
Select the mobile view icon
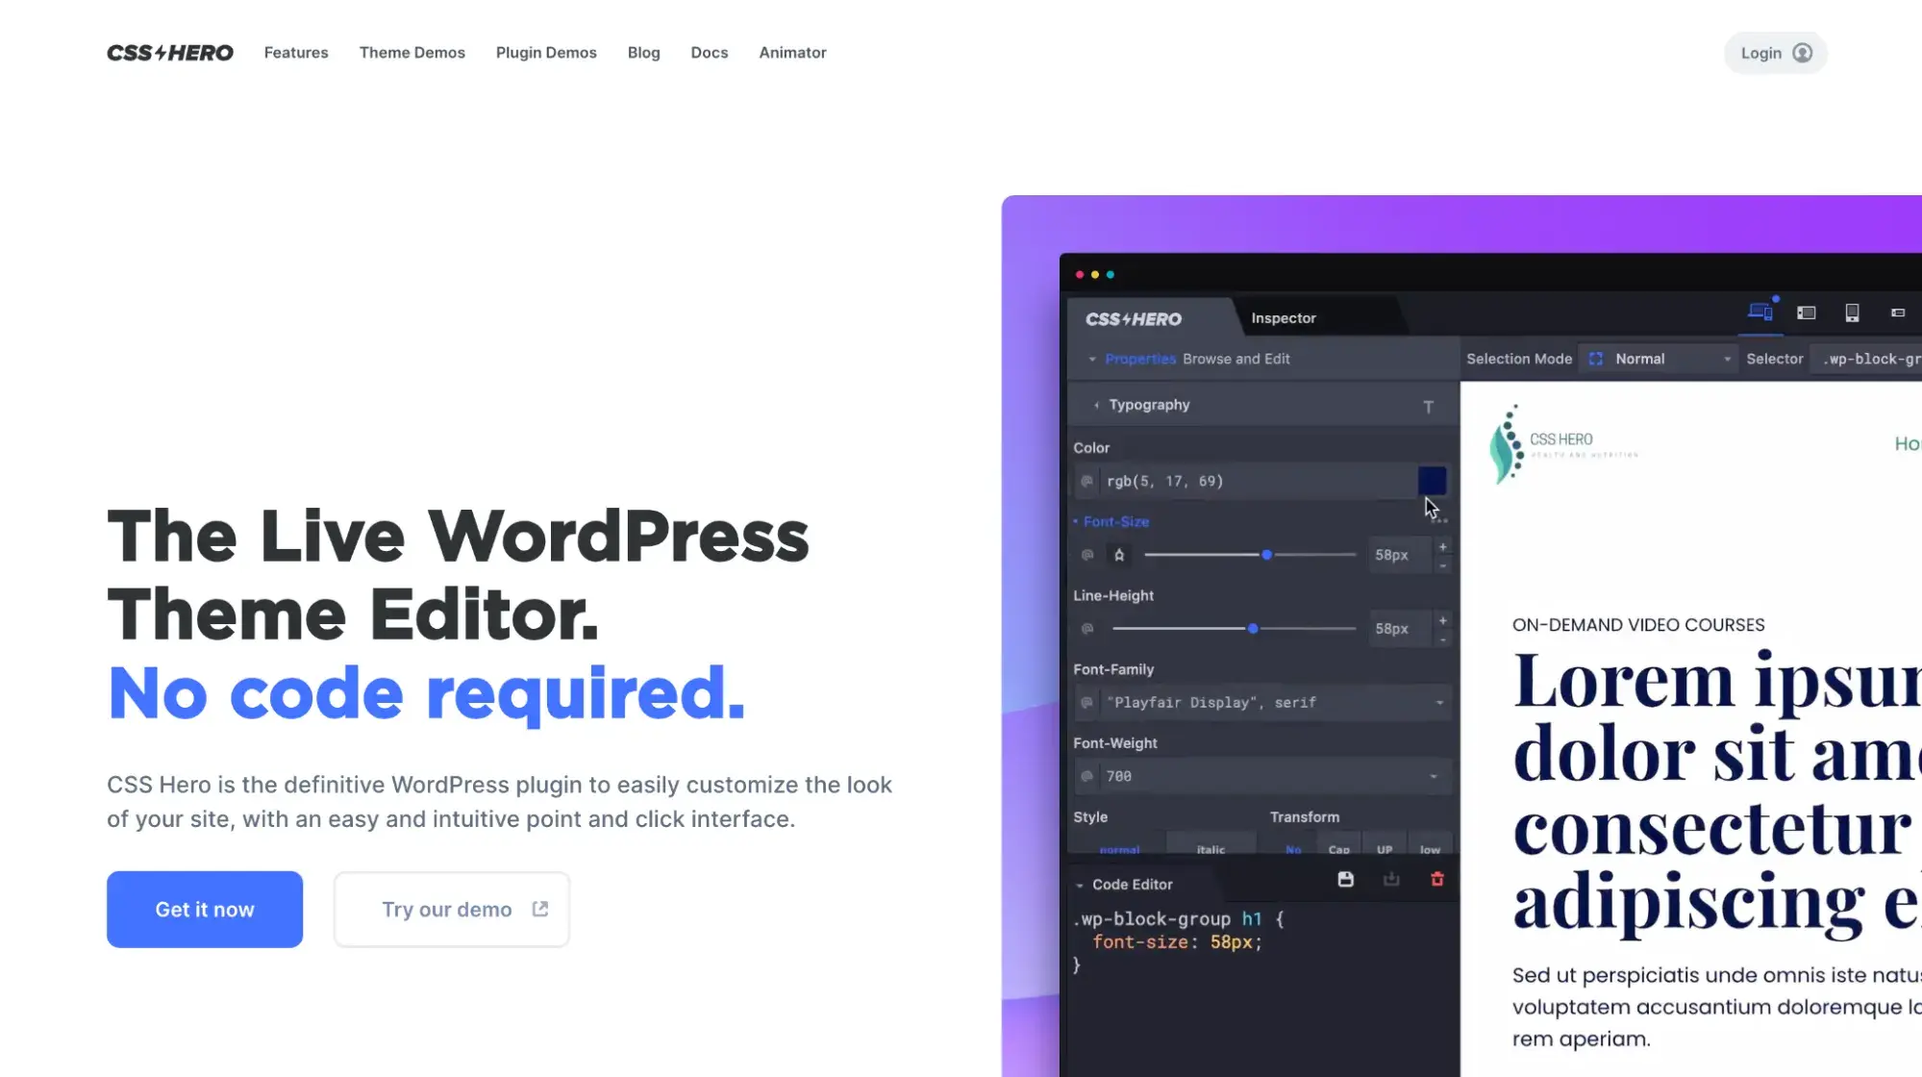(1852, 314)
